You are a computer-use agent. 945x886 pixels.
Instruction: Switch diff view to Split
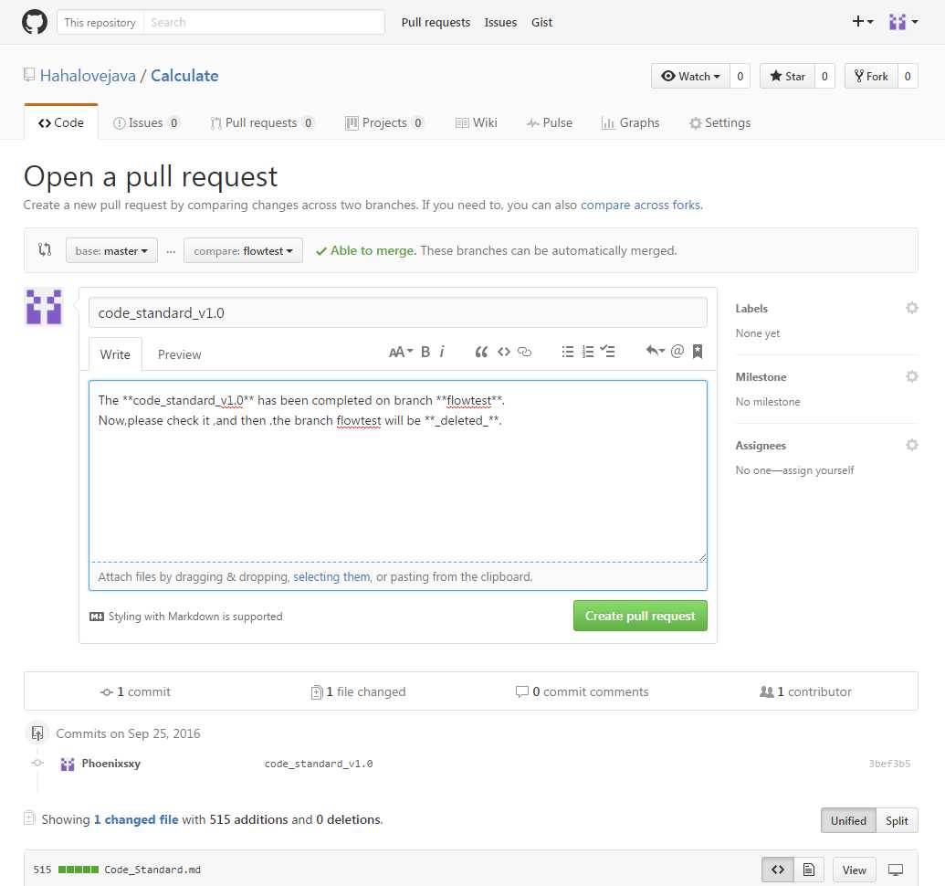click(x=897, y=821)
